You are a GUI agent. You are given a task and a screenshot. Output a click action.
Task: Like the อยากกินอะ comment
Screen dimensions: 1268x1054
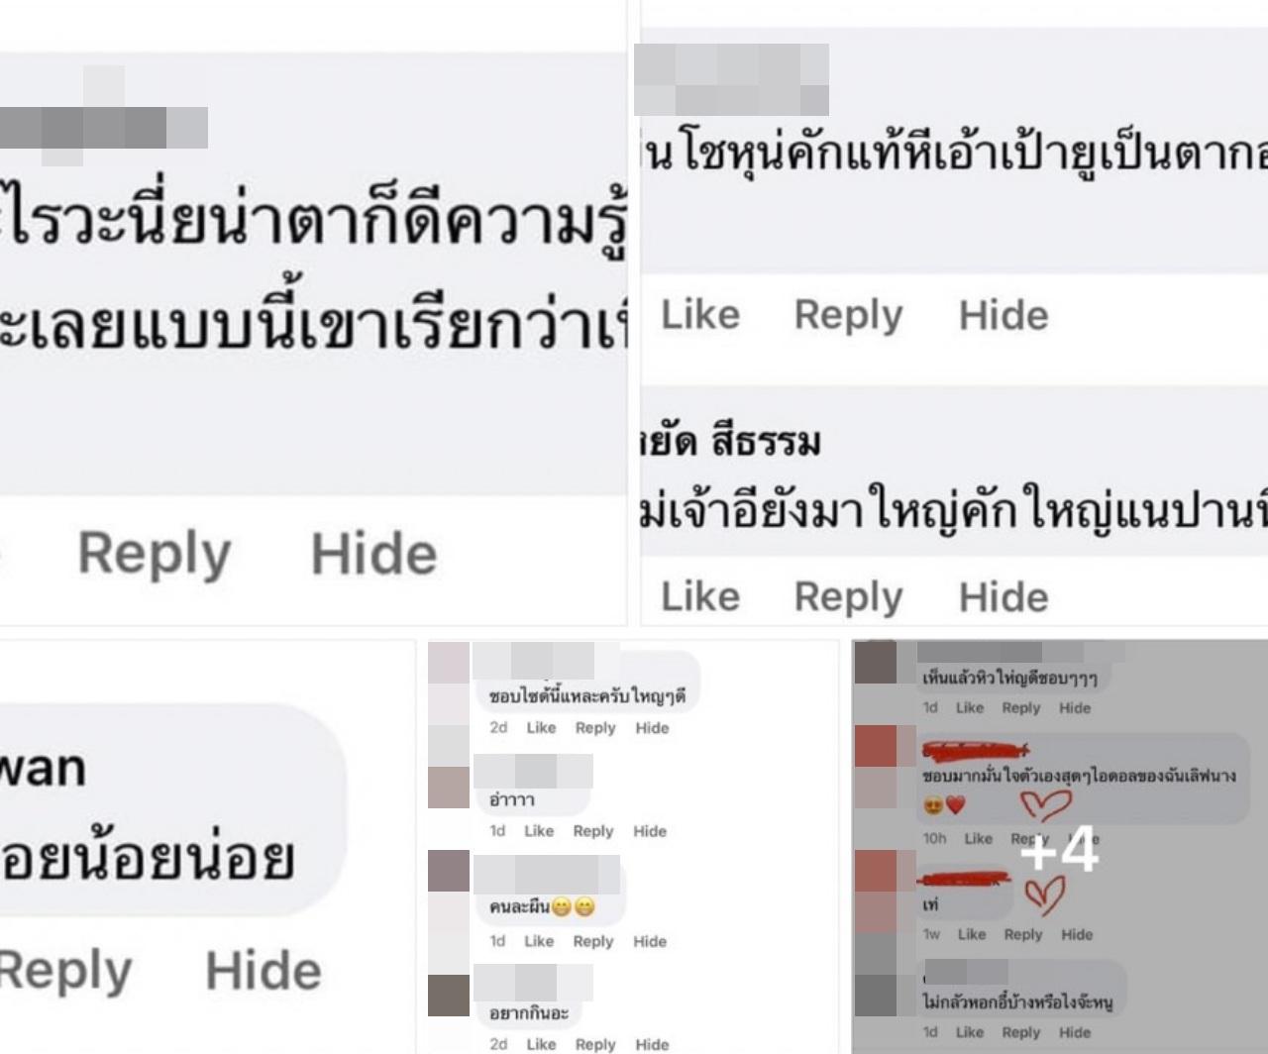click(541, 1044)
